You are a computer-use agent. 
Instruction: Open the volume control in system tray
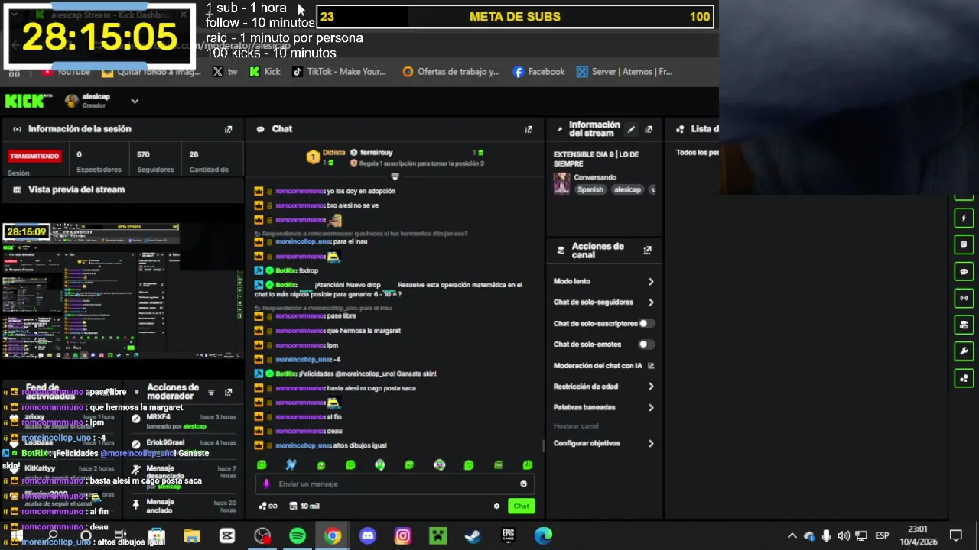(x=844, y=535)
